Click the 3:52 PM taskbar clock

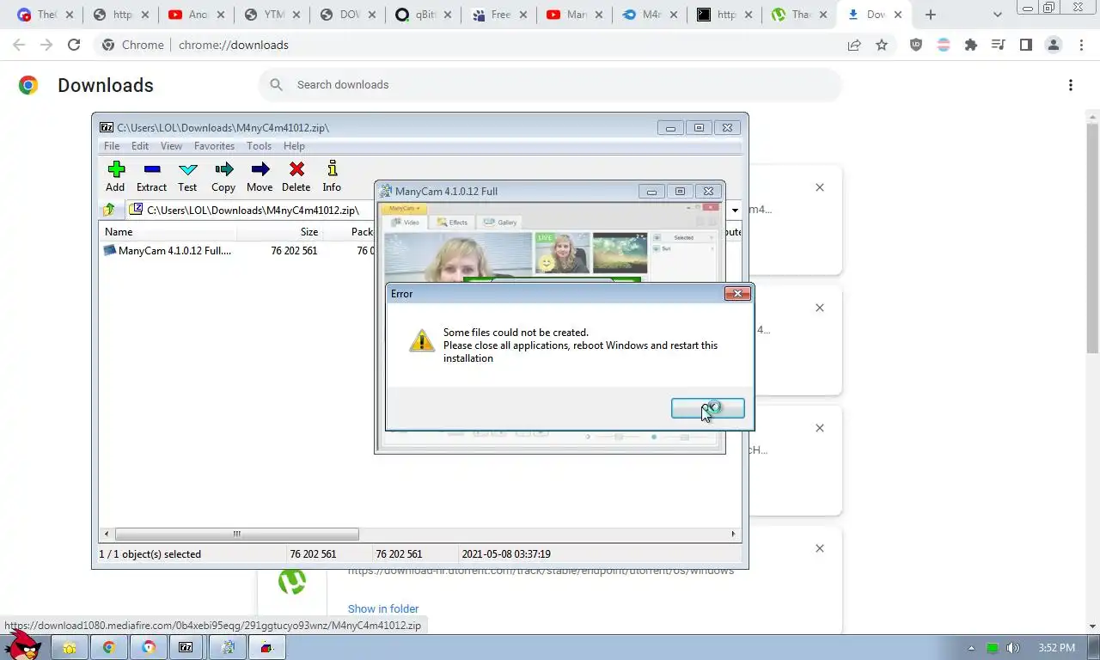(x=1056, y=648)
